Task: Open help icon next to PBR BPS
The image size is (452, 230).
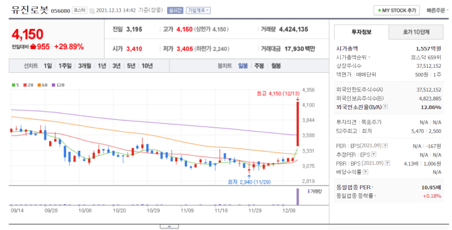Action: click(388, 163)
